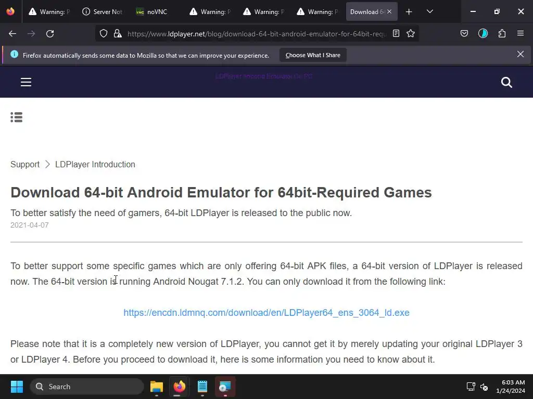Viewport: 533px width, 399px height.
Task: Open File Explorer from taskbar
Action: coord(157,387)
